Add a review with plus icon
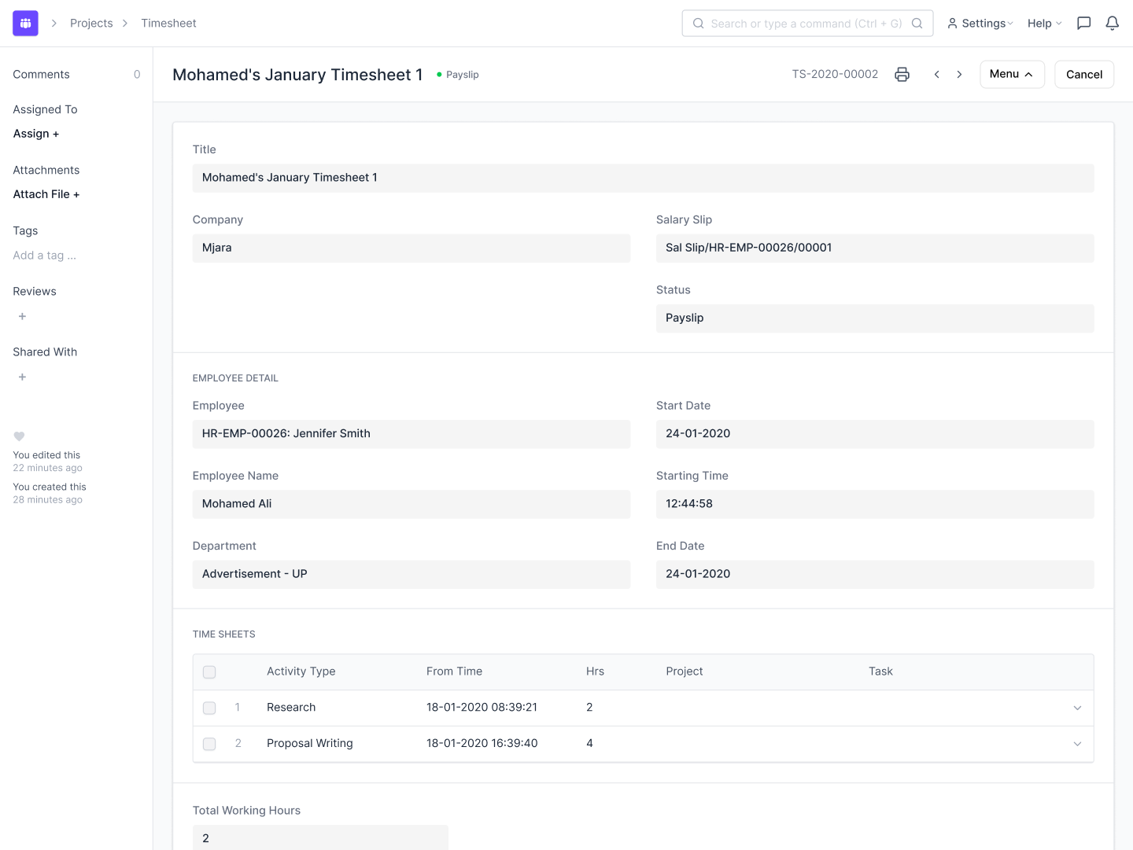This screenshot has height=850, width=1133. (x=22, y=316)
